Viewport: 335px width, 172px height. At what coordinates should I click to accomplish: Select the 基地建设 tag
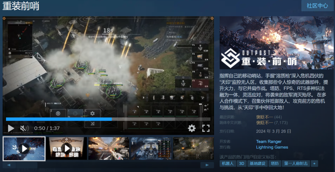click(257, 163)
